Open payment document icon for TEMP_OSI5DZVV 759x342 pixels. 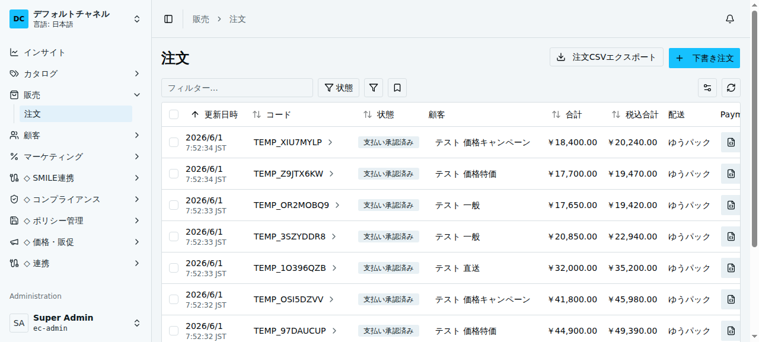[731, 299]
